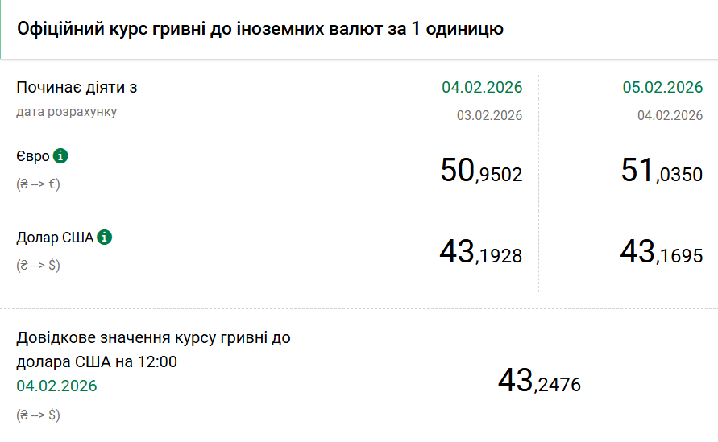Select the dollar rate 43,1695
Screen dimensions: 718x442
point(662,253)
